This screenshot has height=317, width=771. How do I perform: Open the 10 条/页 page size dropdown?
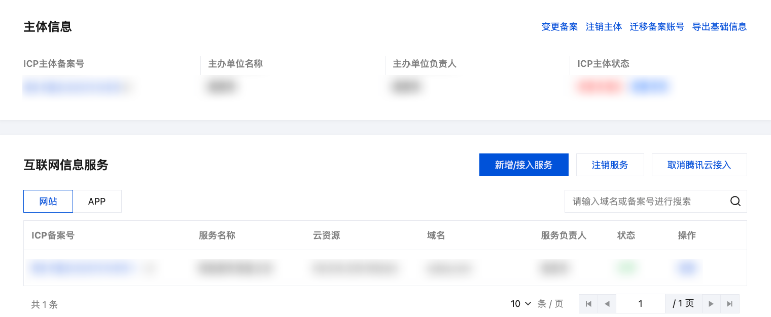521,304
